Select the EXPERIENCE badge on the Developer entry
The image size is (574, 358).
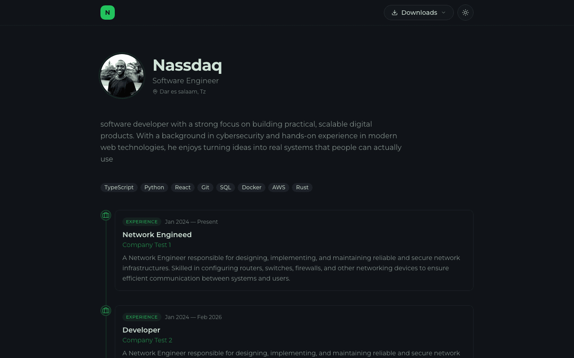click(x=142, y=317)
